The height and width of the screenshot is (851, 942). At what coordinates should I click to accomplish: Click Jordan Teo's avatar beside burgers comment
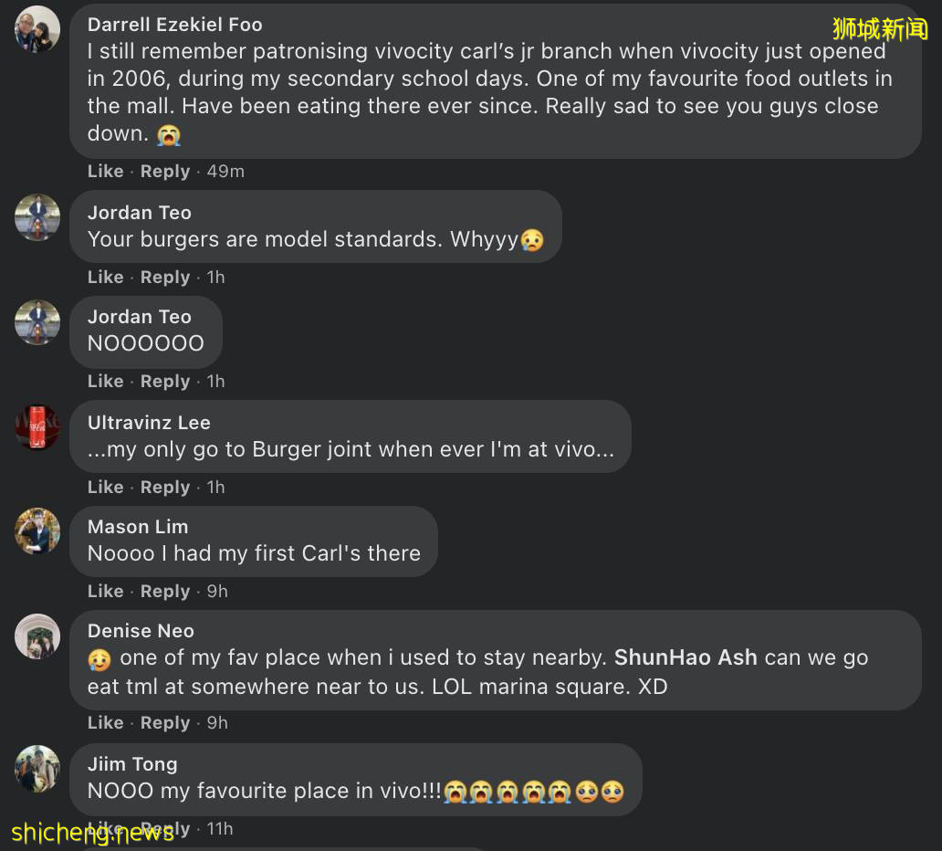pos(37,217)
